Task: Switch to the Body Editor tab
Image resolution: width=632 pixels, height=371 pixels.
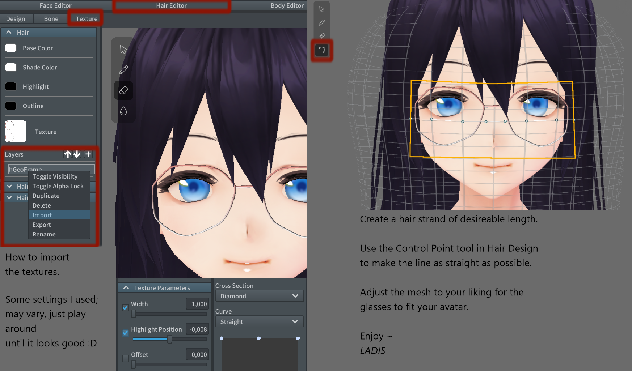Action: [287, 5]
